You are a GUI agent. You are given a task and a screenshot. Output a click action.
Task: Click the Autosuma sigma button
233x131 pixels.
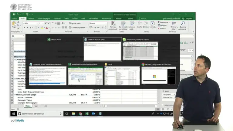point(163,22)
